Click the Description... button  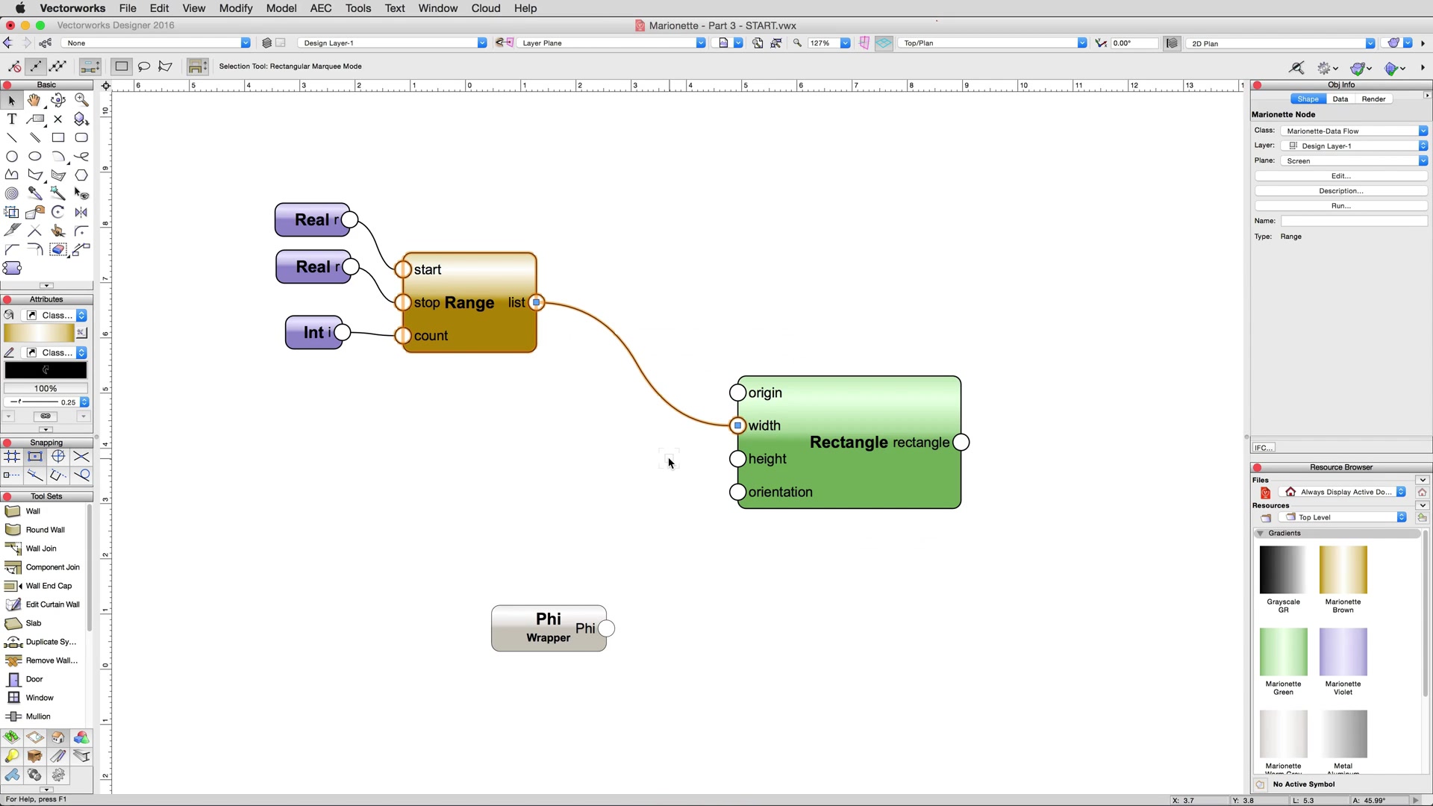1340,191
